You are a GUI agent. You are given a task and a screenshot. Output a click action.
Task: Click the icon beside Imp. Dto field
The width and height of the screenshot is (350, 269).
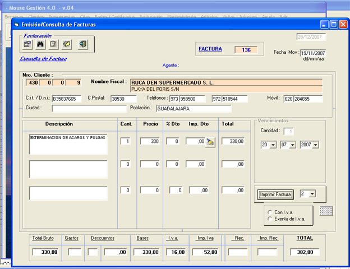210,142
